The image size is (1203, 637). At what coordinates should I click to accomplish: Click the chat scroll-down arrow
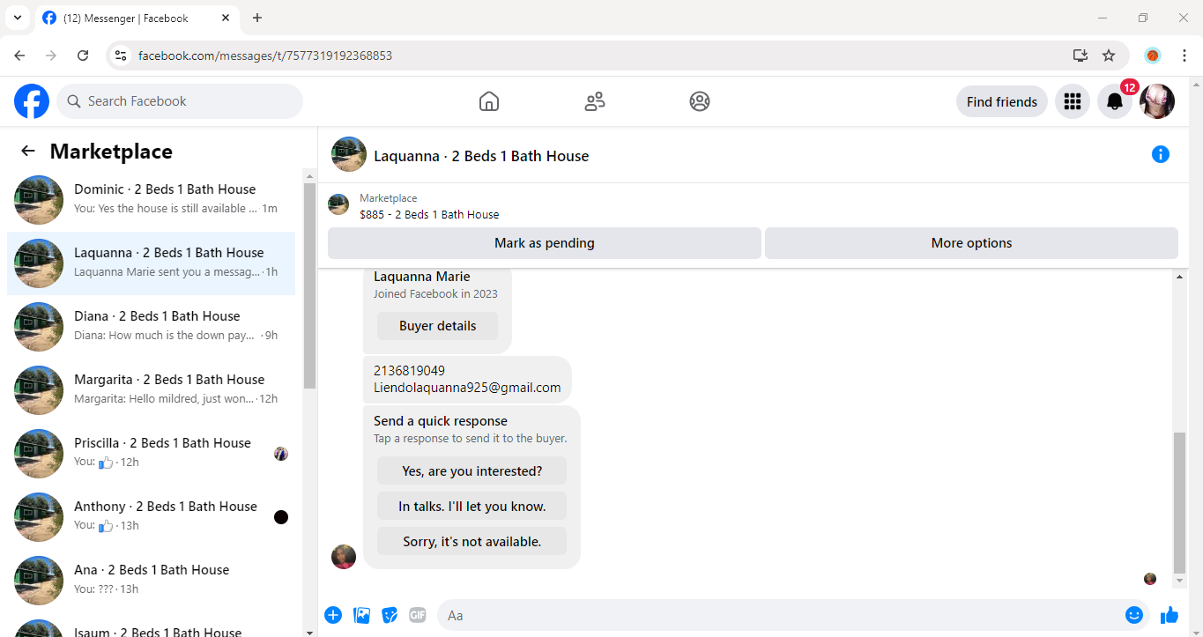1180,582
